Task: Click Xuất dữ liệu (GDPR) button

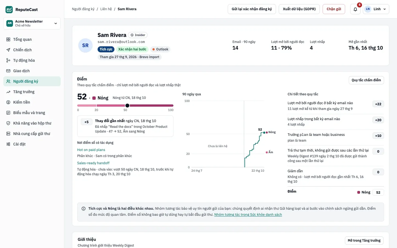Action: point(299,9)
